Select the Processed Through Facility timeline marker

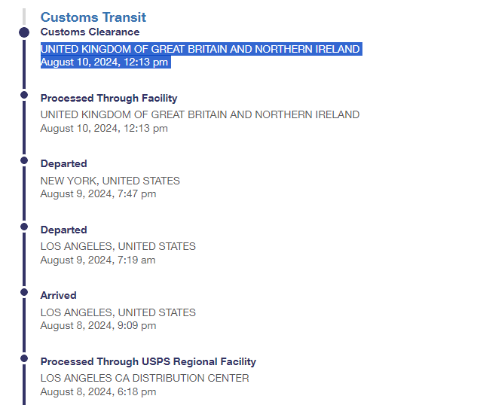[24, 96]
